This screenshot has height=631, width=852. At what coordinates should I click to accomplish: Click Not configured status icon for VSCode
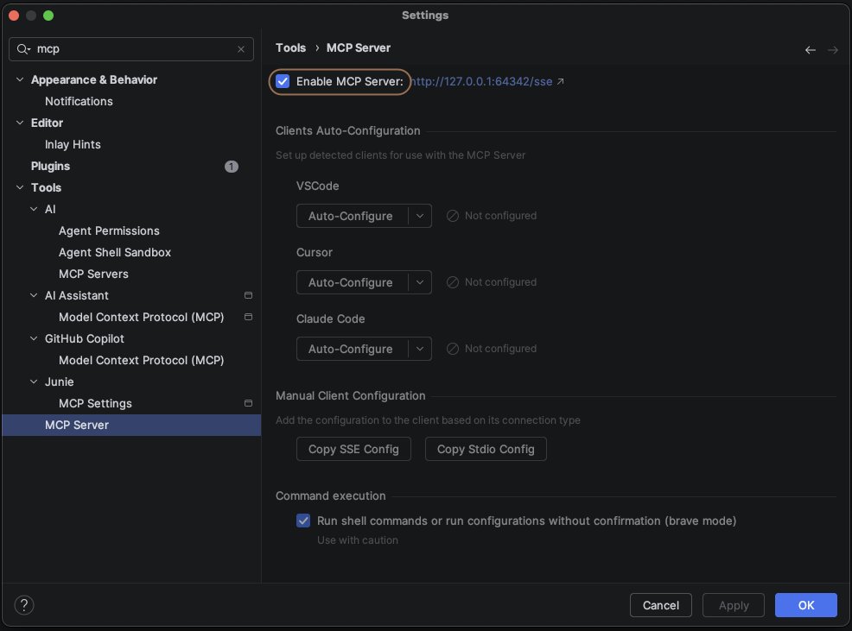[x=453, y=216]
